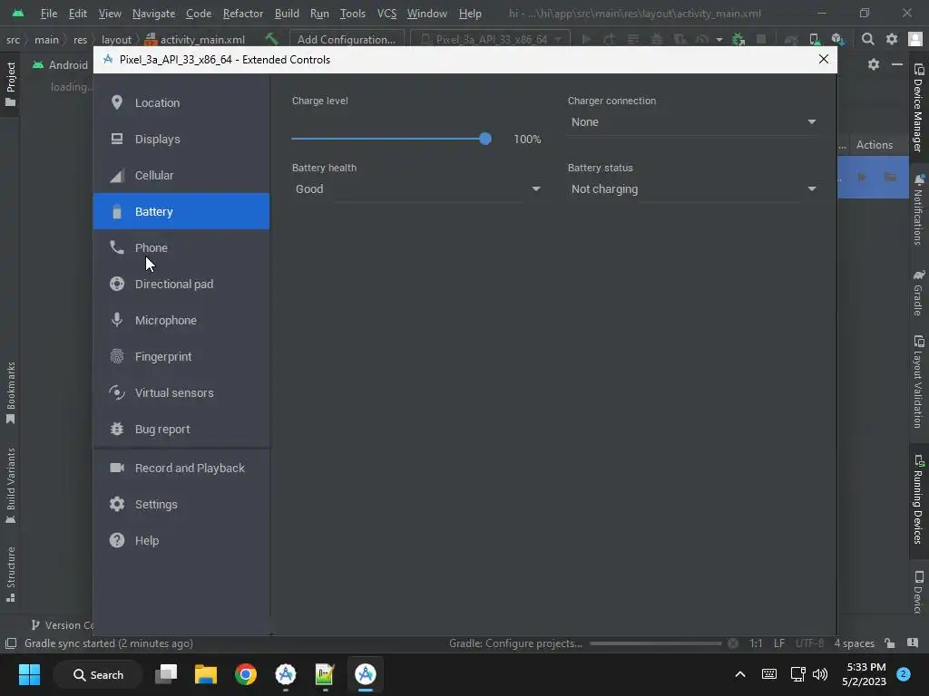This screenshot has width=929, height=696.
Task: Open Record and Playback section
Action: click(x=181, y=469)
